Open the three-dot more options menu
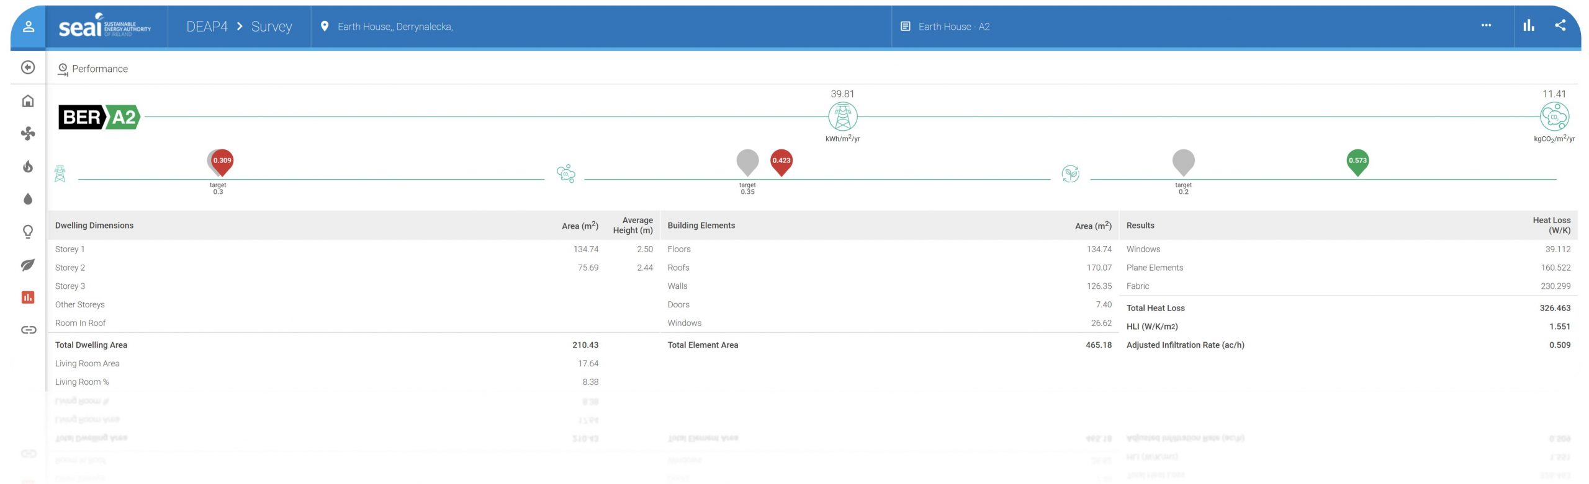 pos(1486,25)
